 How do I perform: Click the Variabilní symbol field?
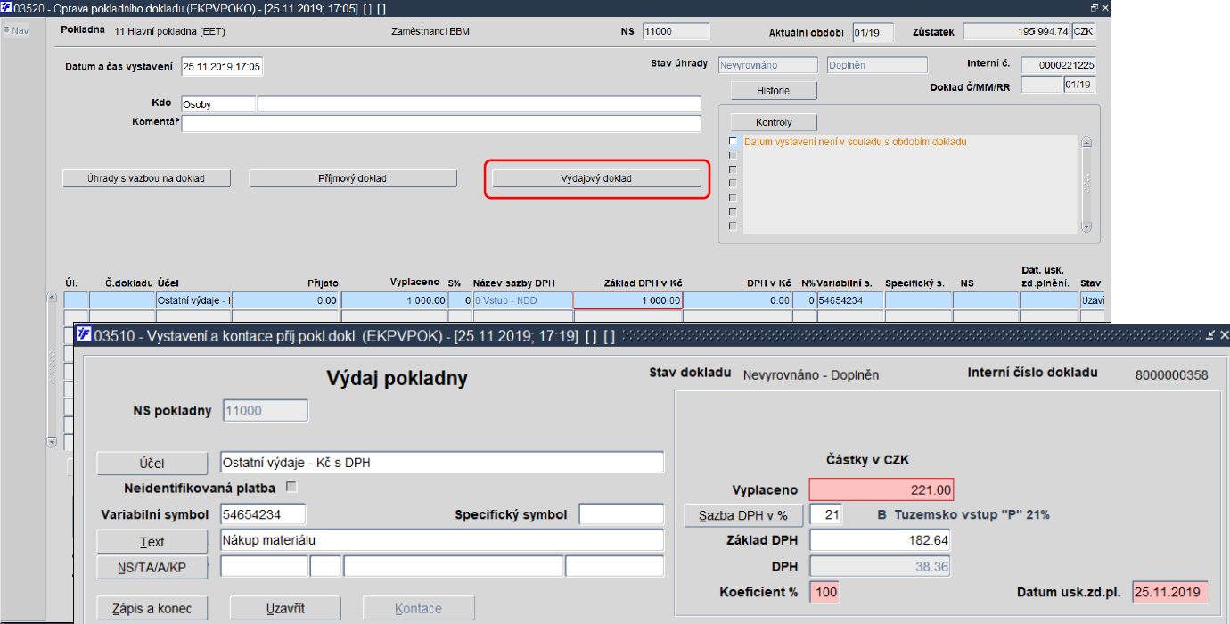point(263,514)
